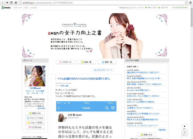Viewport: 193px width, 139px height.
Task: Click the compose icon in the Tweet screenshot
Action: click(113, 108)
